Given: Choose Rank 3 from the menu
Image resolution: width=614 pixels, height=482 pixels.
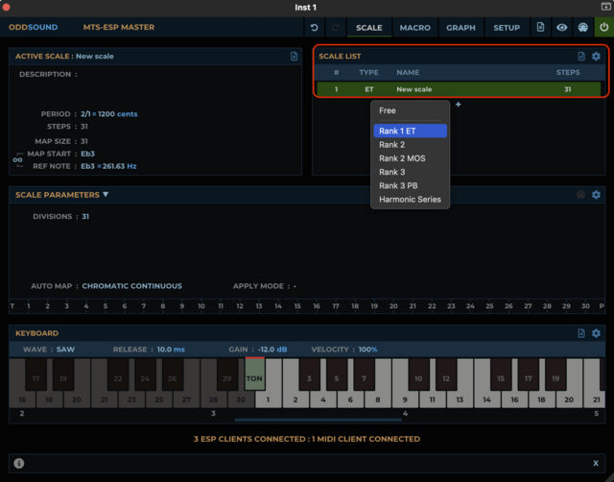Looking at the screenshot, I should point(410,172).
